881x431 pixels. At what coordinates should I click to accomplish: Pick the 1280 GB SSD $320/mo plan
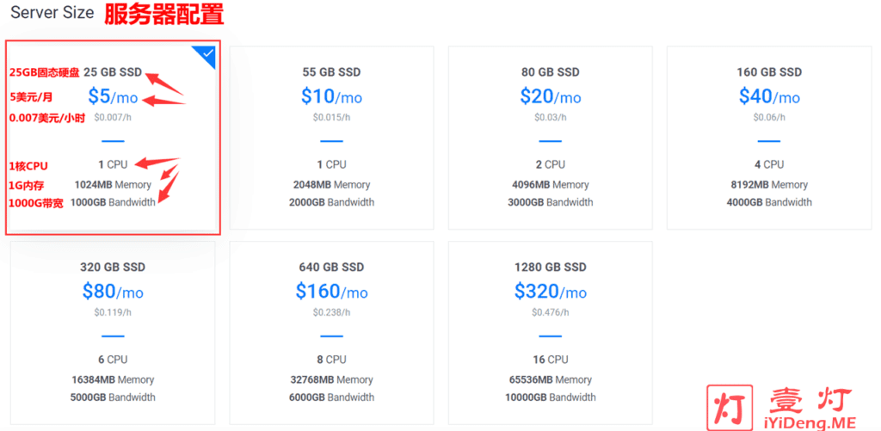(550, 333)
